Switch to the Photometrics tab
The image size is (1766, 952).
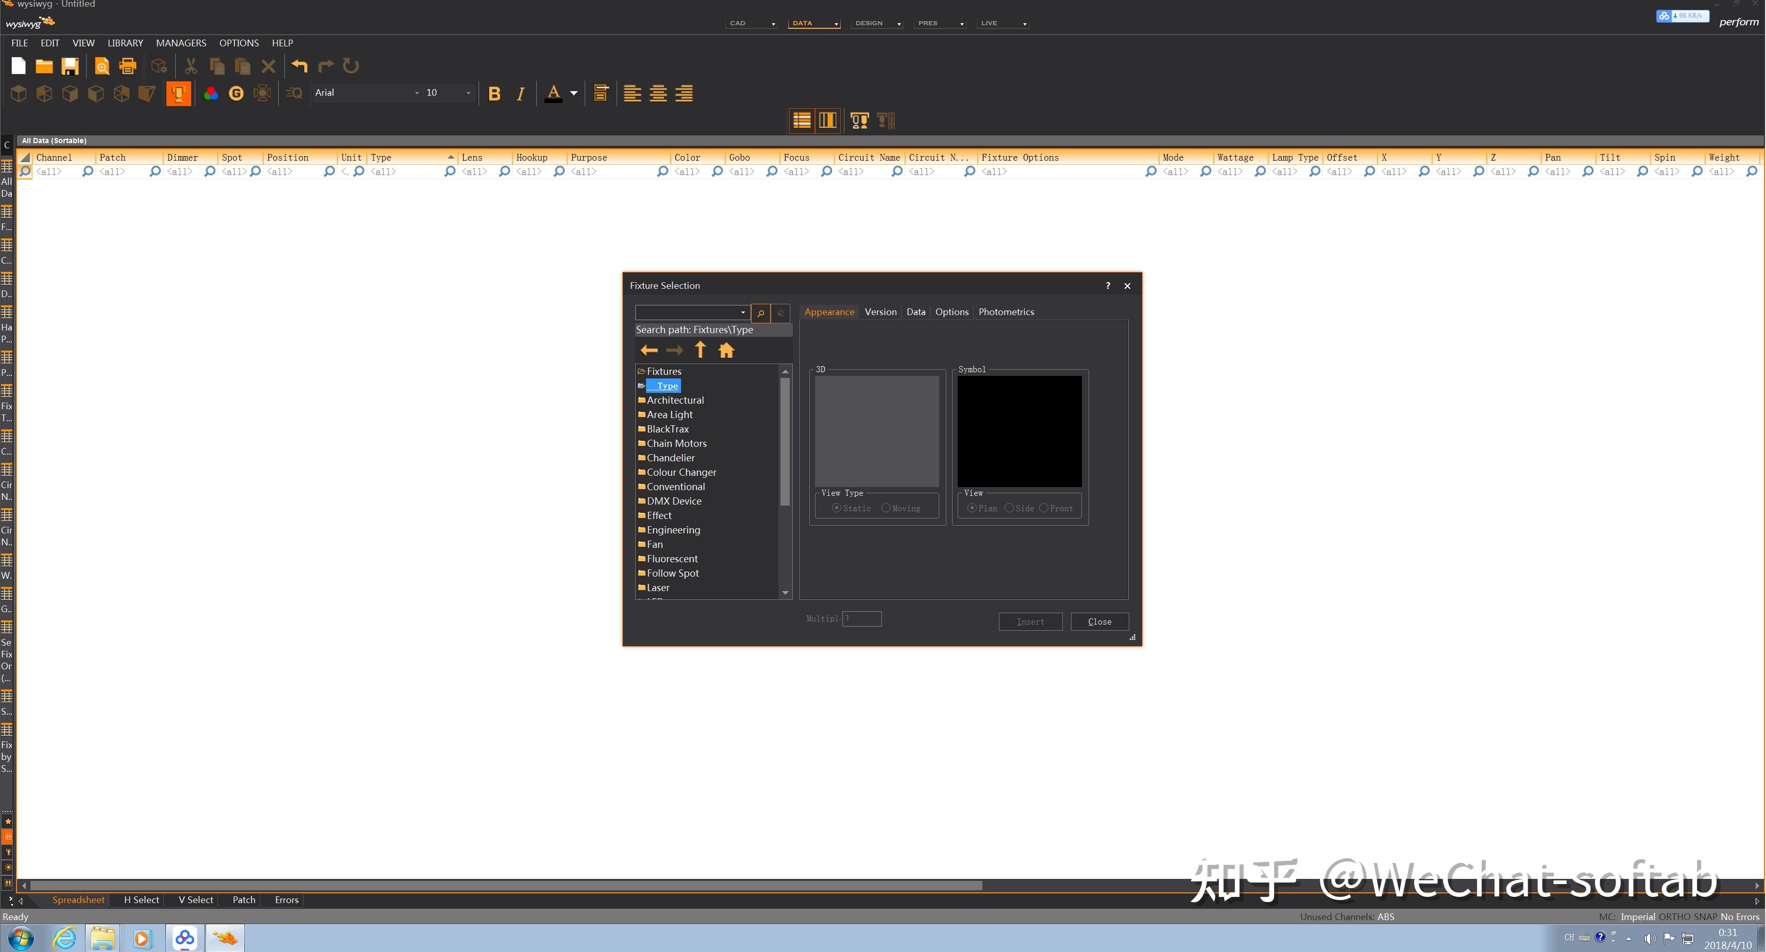(1006, 312)
